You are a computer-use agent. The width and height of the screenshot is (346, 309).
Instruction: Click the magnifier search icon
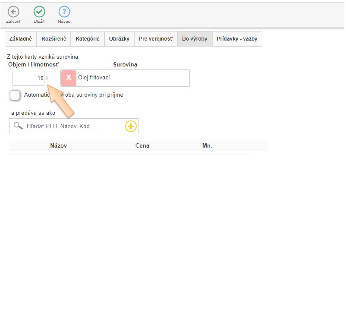[x=18, y=126]
